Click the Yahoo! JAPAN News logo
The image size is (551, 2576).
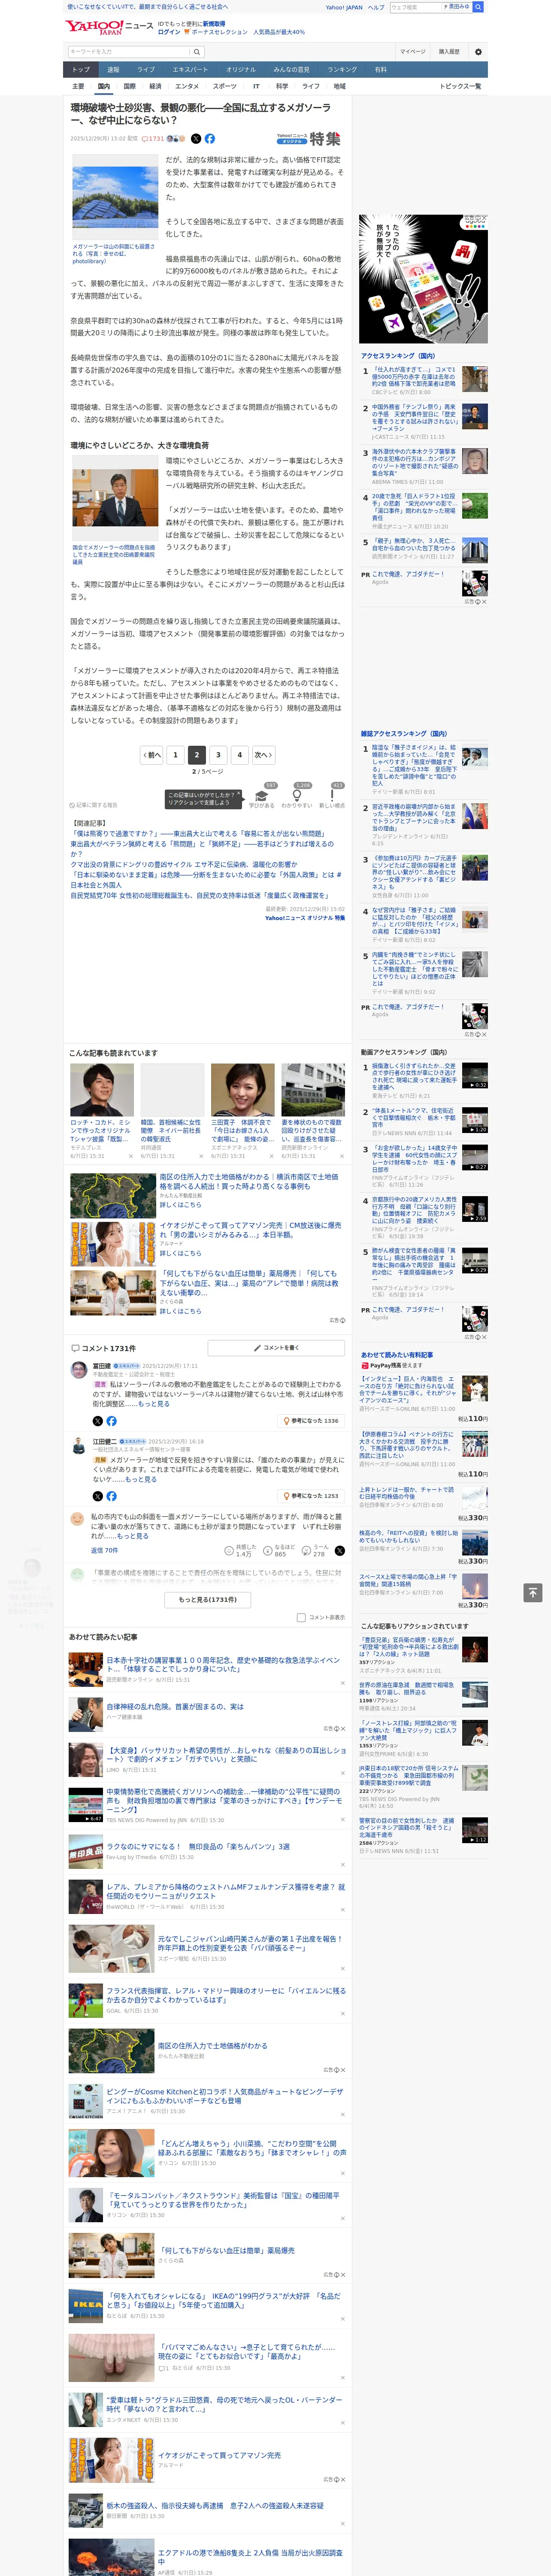[x=108, y=27]
